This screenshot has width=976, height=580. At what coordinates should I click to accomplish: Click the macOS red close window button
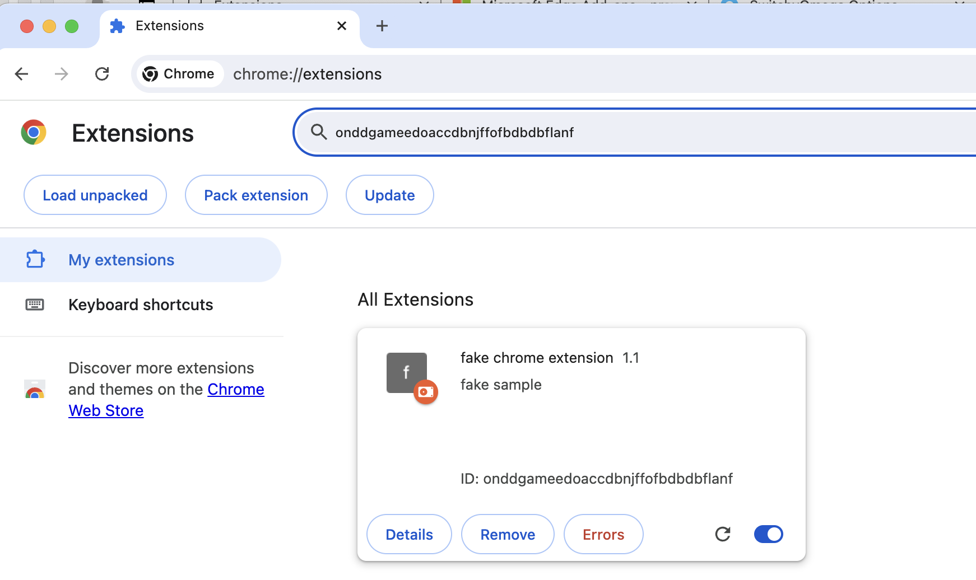pyautogui.click(x=27, y=26)
